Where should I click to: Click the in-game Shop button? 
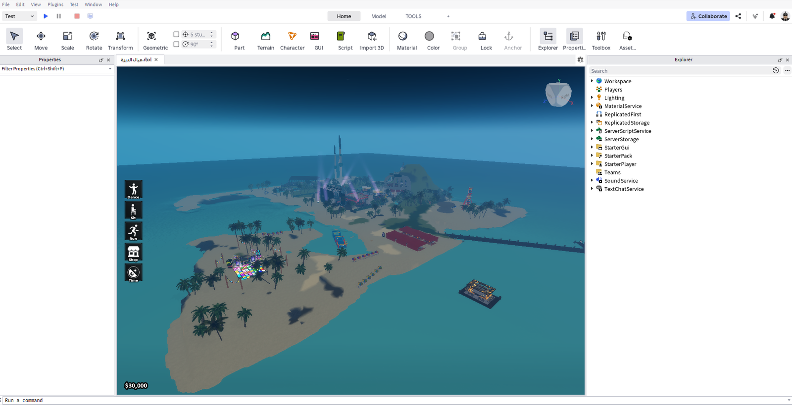point(133,252)
